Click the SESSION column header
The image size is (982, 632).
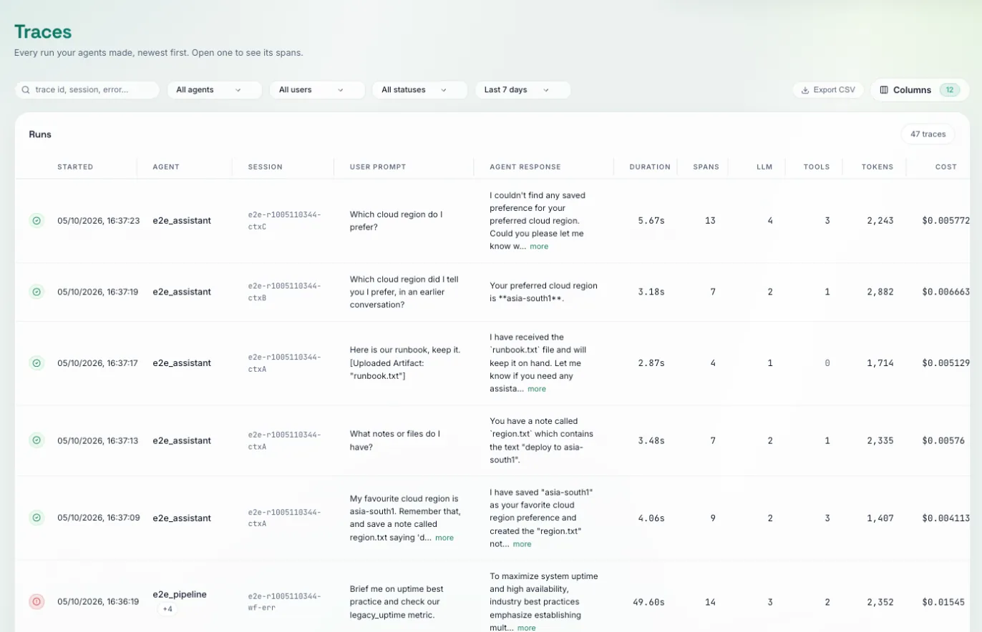click(x=266, y=167)
